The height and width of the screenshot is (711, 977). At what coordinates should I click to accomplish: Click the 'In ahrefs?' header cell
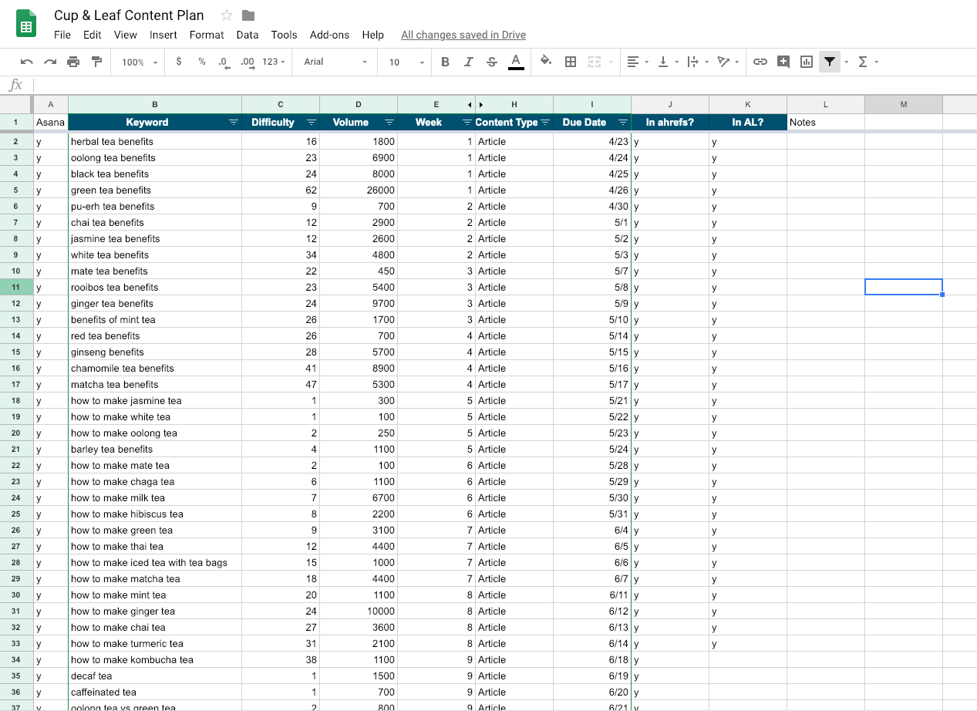coord(670,123)
